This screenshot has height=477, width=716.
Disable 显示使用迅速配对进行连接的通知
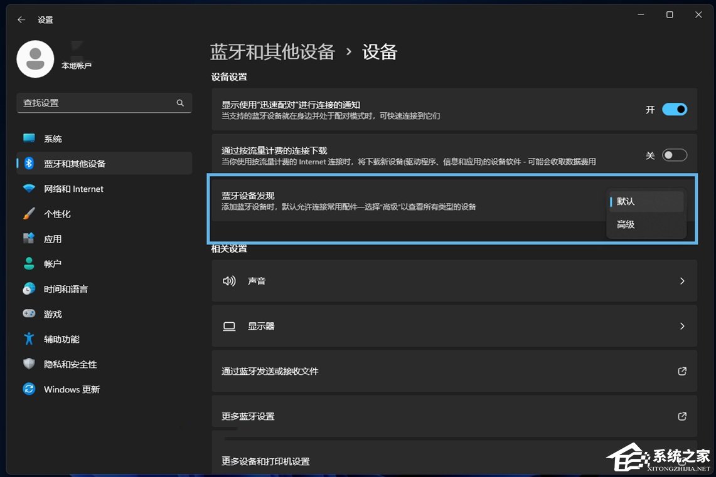tap(674, 109)
